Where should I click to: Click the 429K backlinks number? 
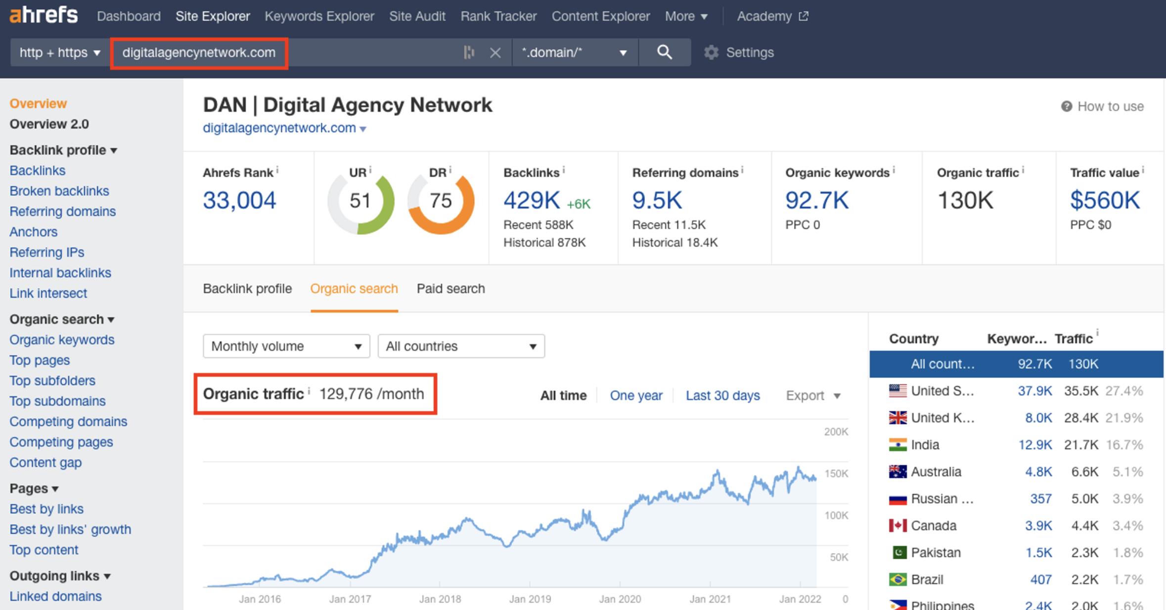tap(532, 201)
